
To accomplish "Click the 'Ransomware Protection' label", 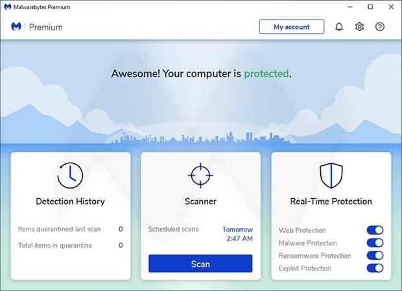I will tap(315, 255).
